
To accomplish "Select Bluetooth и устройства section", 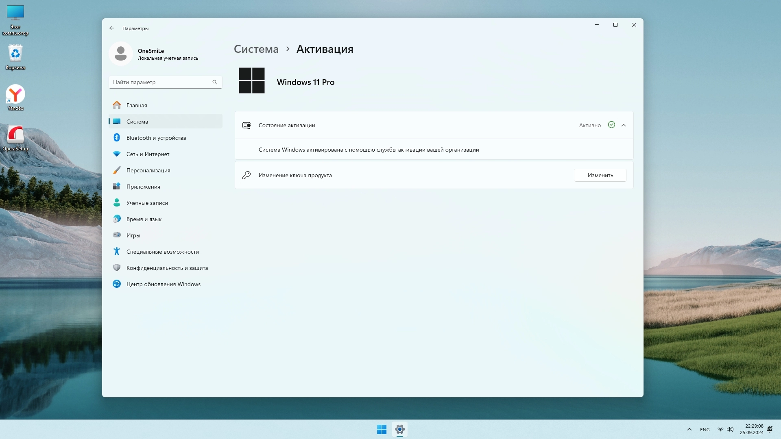I will (x=156, y=138).
